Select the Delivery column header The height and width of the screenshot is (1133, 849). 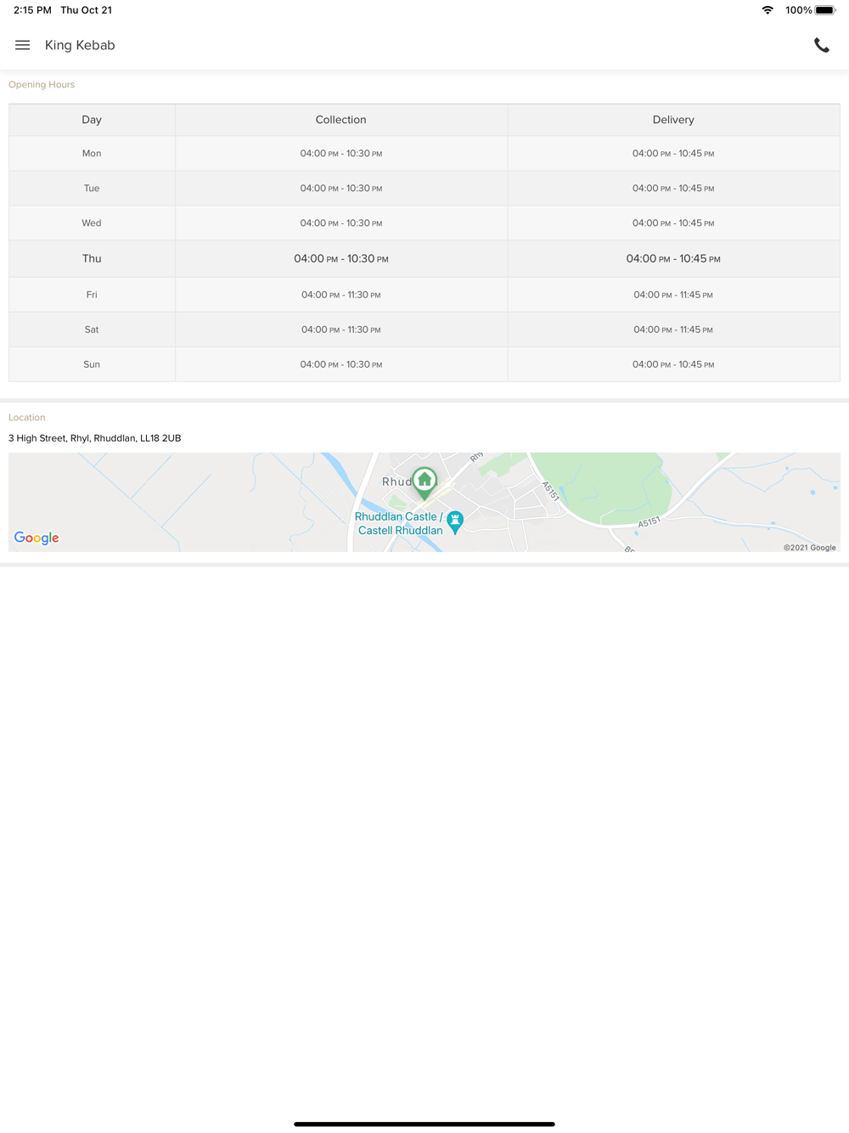pyautogui.click(x=673, y=120)
